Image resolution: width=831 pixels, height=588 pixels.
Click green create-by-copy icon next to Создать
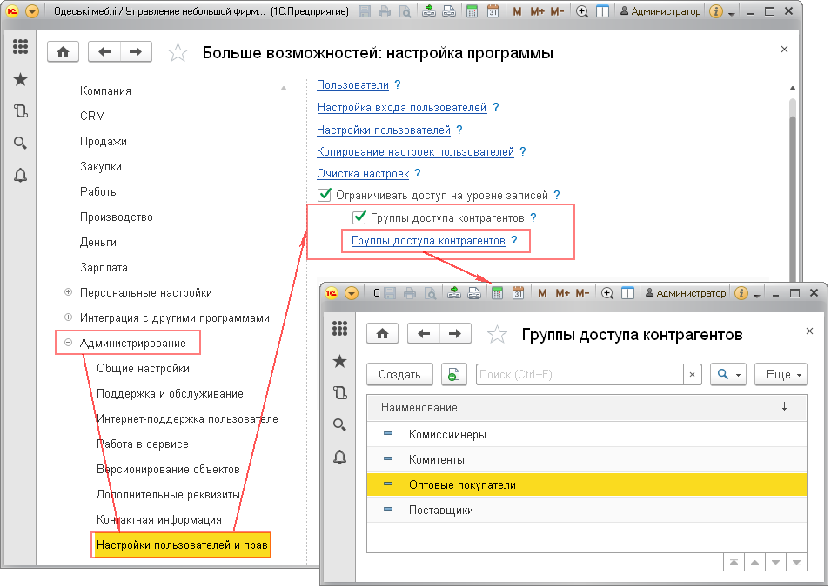452,374
